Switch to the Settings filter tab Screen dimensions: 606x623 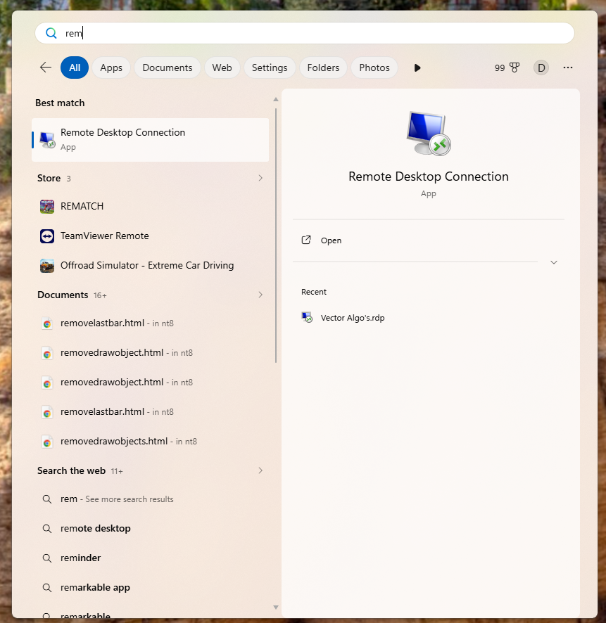(269, 68)
